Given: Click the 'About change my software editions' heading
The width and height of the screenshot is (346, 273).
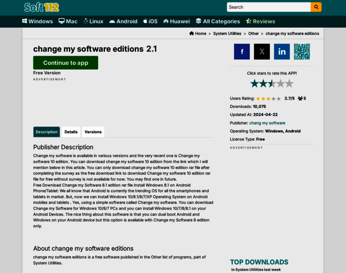Looking at the screenshot, I should pos(83,248).
